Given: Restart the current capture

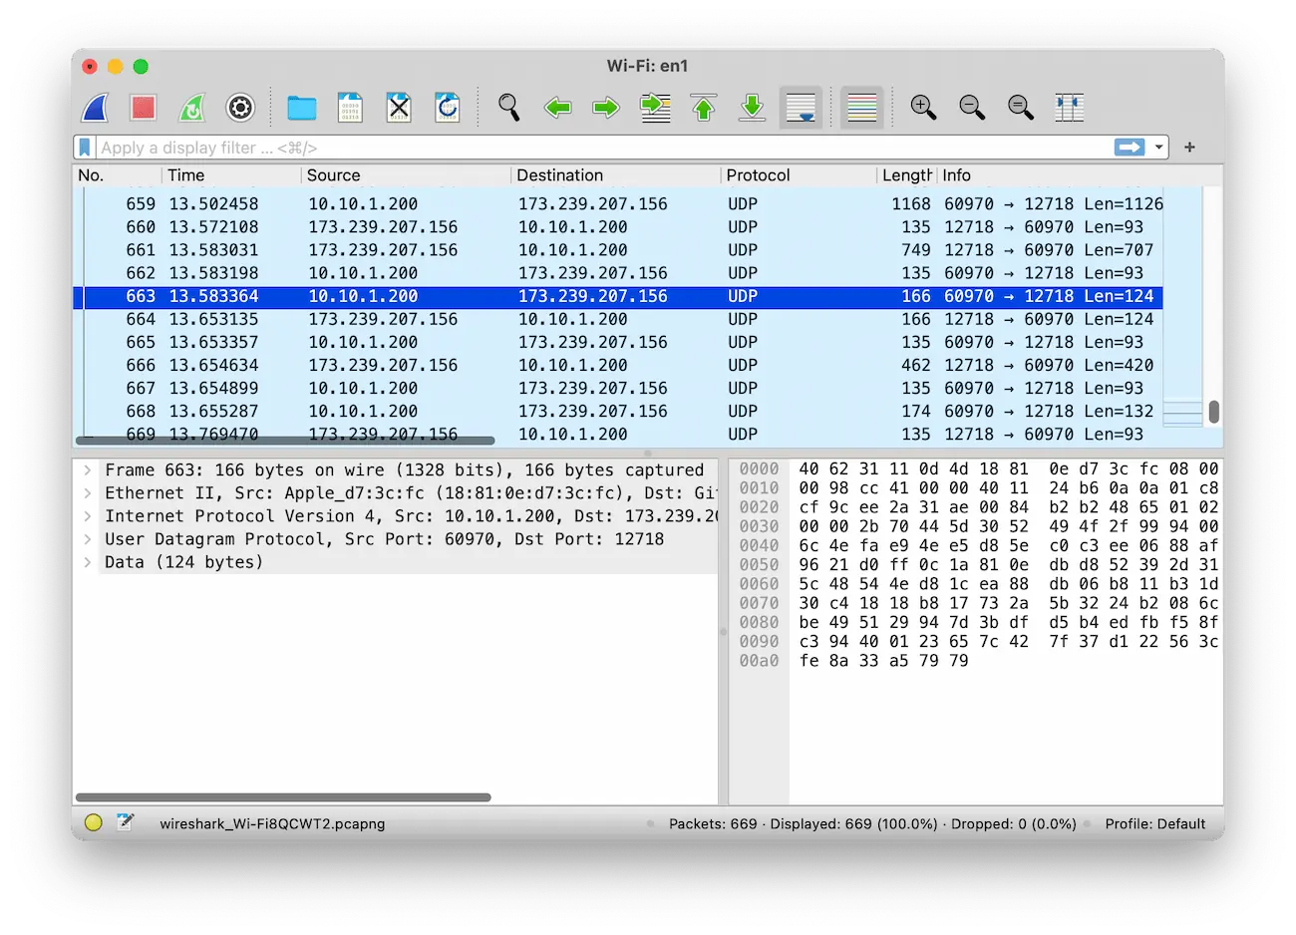Looking at the screenshot, I should 191,108.
